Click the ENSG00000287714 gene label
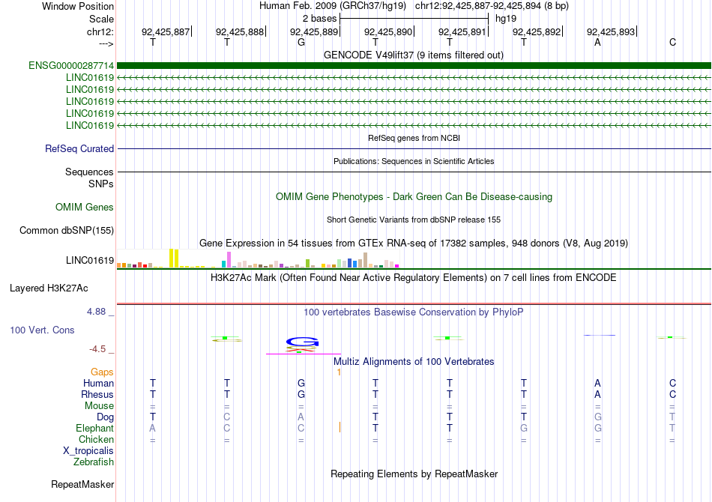712x502 pixels. [71, 65]
